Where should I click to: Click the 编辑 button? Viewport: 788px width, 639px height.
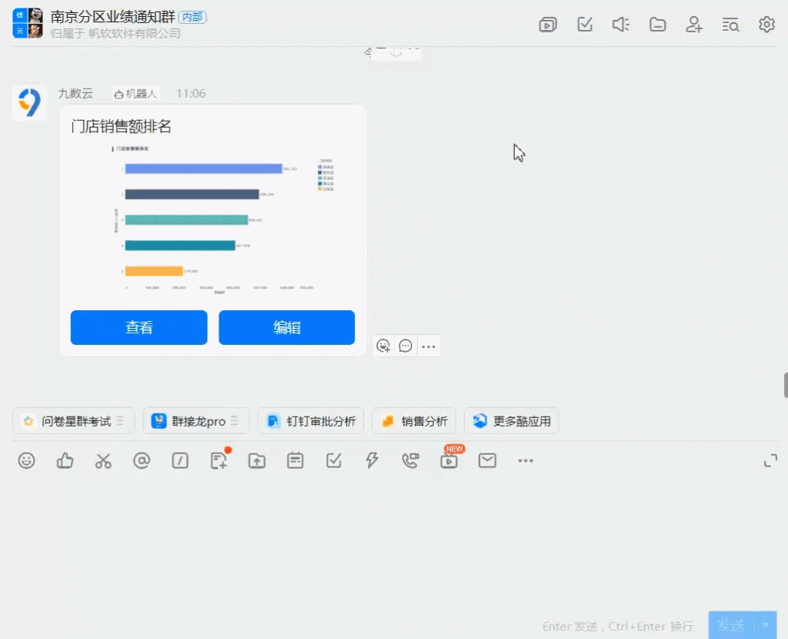pyautogui.click(x=286, y=328)
